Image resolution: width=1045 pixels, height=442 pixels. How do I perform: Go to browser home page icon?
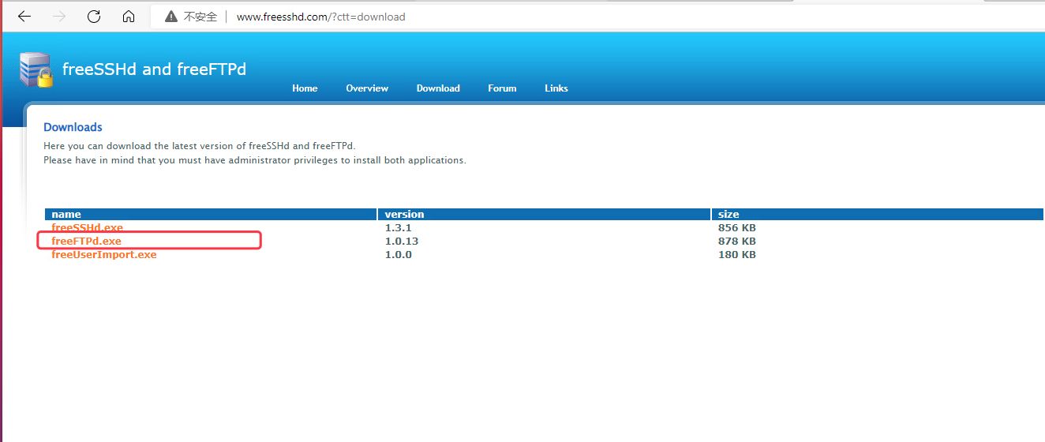(x=129, y=16)
